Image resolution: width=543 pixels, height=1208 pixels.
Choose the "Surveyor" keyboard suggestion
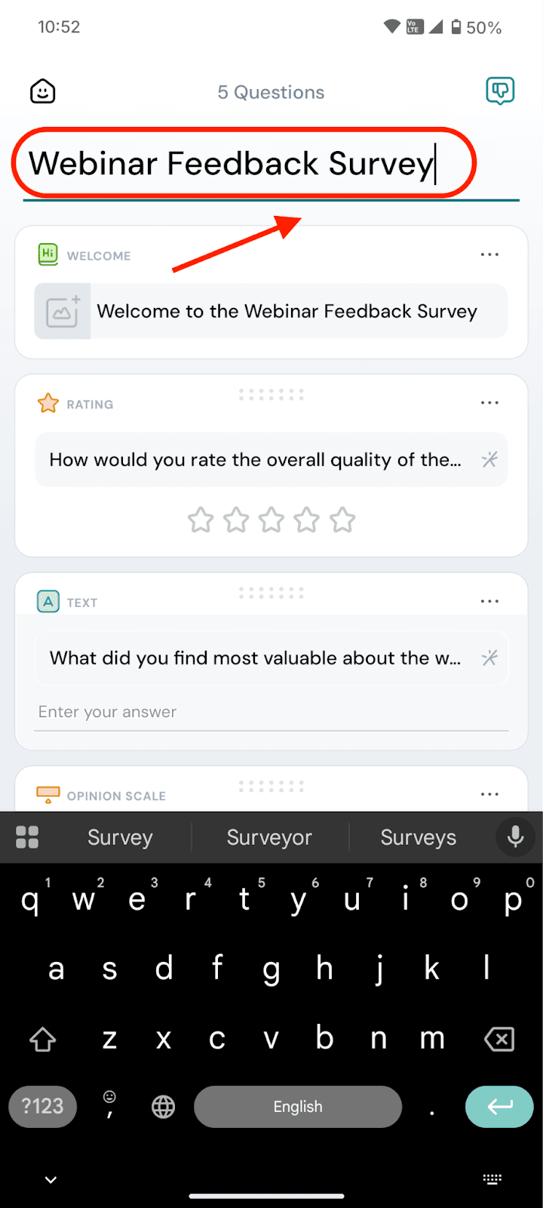(x=269, y=837)
